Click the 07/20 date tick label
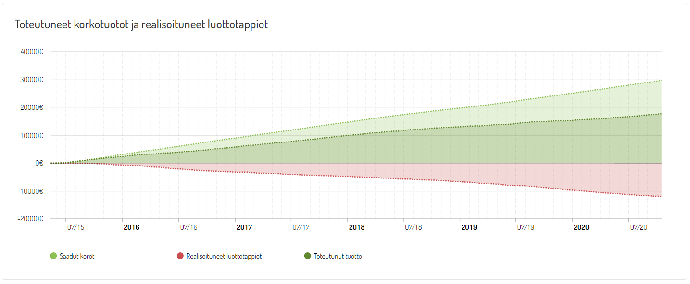 click(x=638, y=227)
